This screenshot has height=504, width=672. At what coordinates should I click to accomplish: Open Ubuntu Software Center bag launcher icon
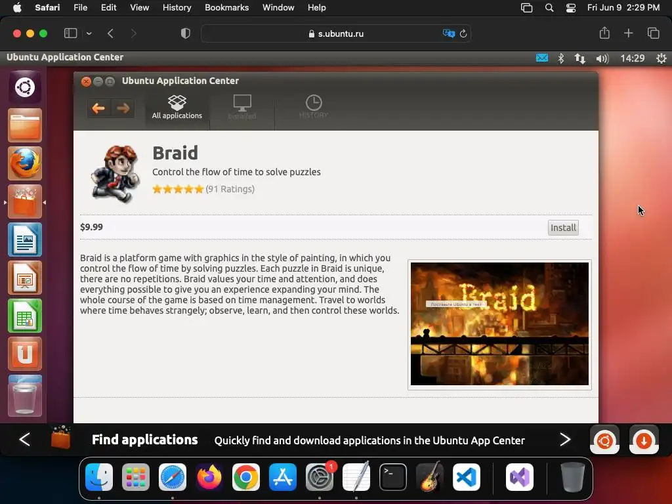[x=25, y=201]
